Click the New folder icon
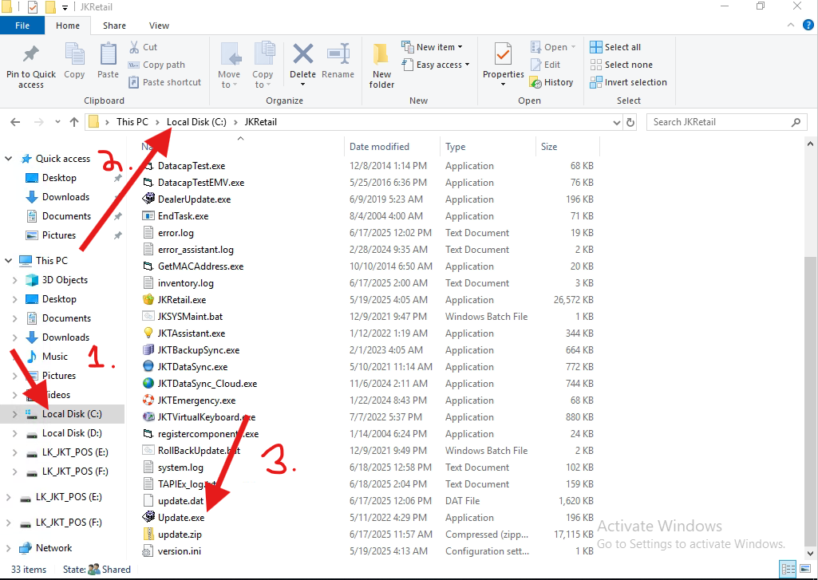 (381, 54)
